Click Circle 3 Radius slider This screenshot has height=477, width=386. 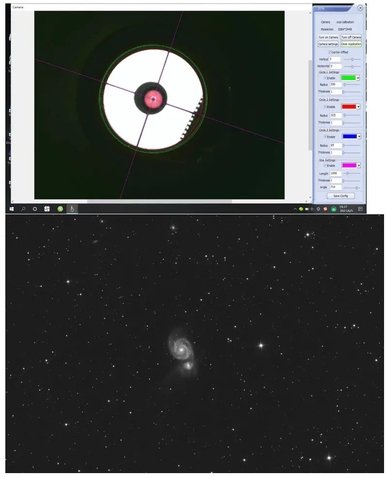pyautogui.click(x=352, y=145)
